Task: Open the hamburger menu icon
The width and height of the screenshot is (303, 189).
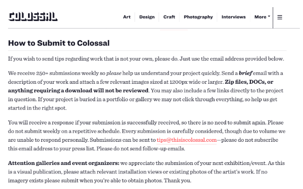Action: coord(280,17)
